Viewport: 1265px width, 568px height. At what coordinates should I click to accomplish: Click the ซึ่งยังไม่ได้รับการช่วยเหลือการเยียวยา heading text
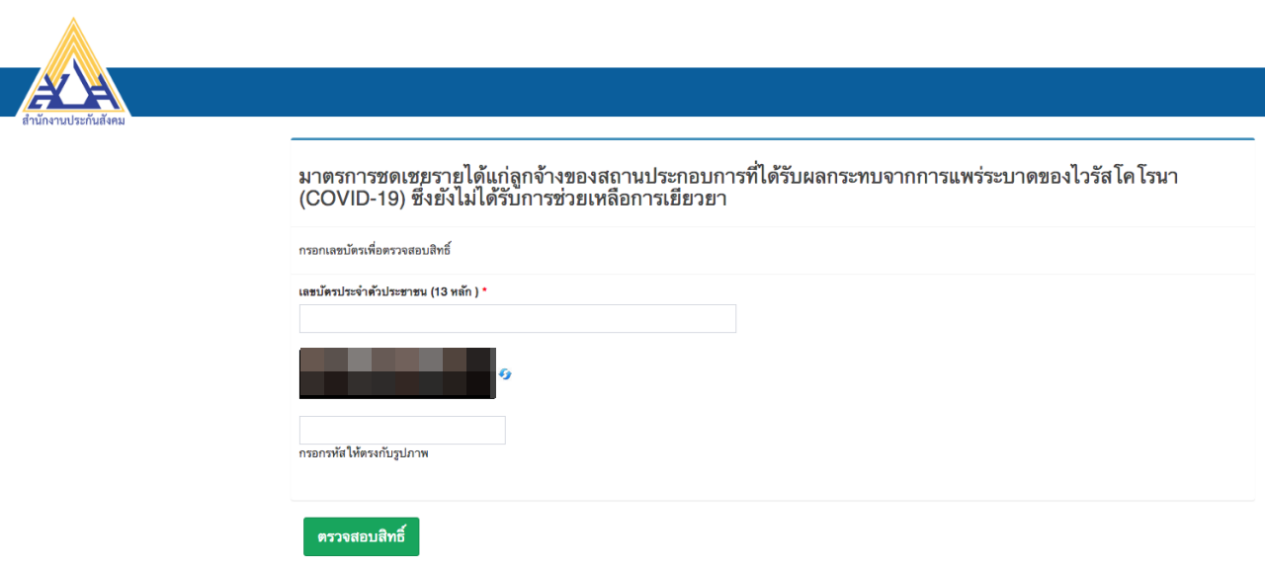click(x=576, y=200)
